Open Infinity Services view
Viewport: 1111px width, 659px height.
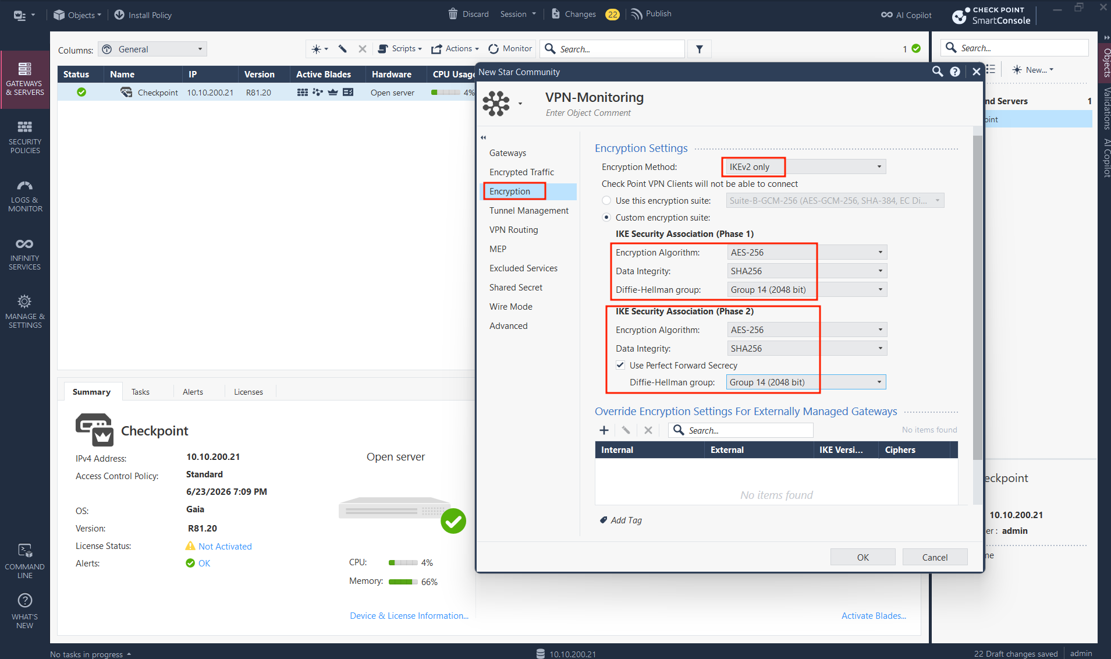25,254
